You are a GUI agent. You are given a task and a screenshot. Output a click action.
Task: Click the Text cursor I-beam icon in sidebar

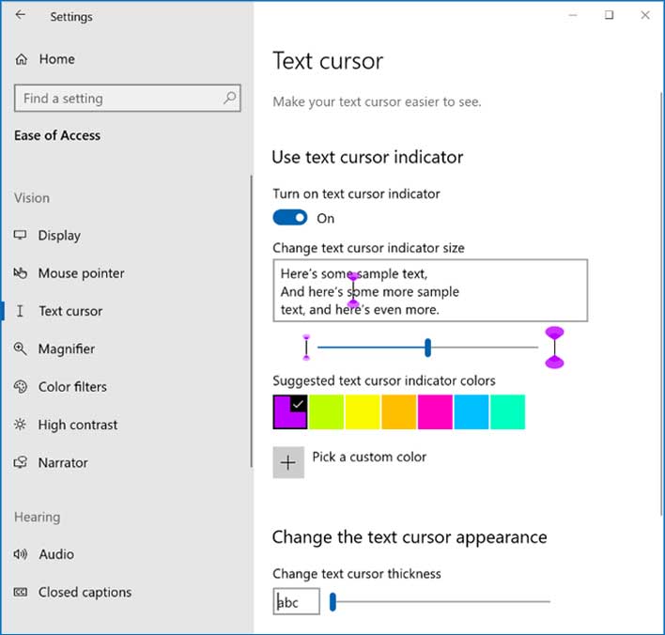(20, 311)
